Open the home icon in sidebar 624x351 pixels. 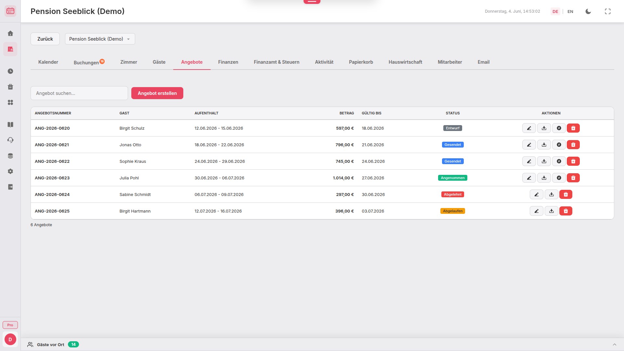point(10,33)
